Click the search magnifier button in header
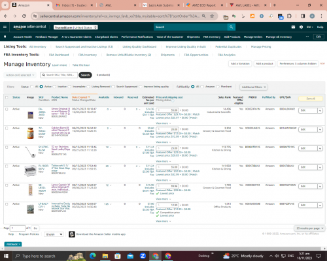 [x=231, y=27]
